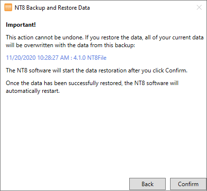Click the 'Once the data has been' line

click(x=92, y=83)
